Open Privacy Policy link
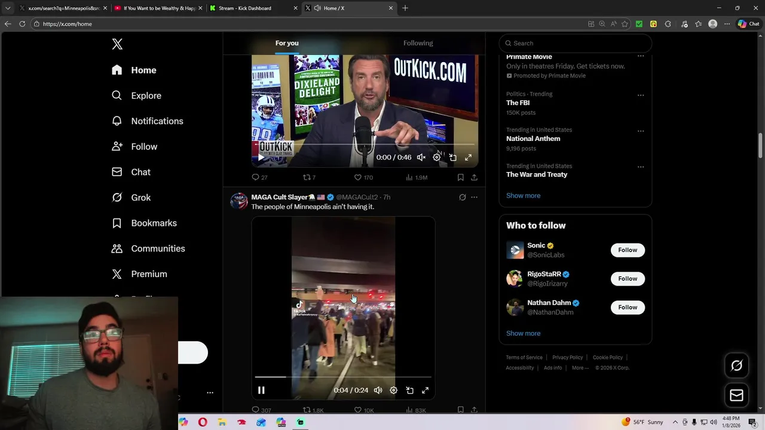 [567, 357]
